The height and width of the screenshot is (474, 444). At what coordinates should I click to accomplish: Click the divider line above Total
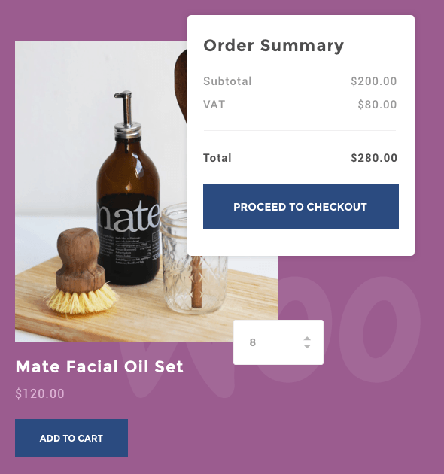300,131
